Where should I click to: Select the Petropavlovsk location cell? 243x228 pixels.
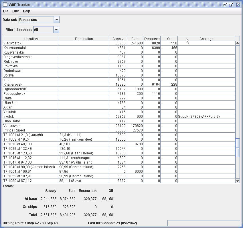coord(31,94)
